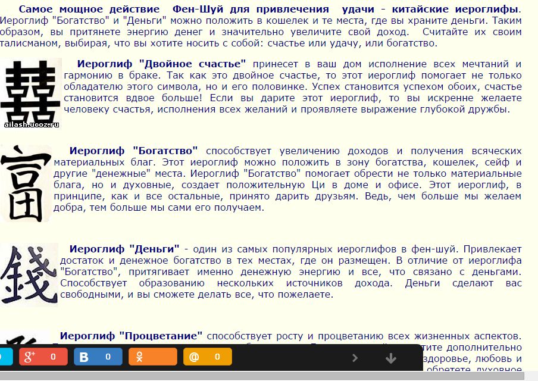Share the page via Google+ button
Viewport: 538px width, 381px height.
click(x=43, y=357)
